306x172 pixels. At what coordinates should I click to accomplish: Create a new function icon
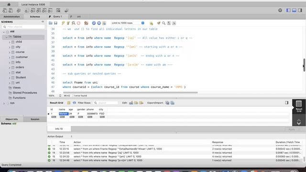[50, 11]
